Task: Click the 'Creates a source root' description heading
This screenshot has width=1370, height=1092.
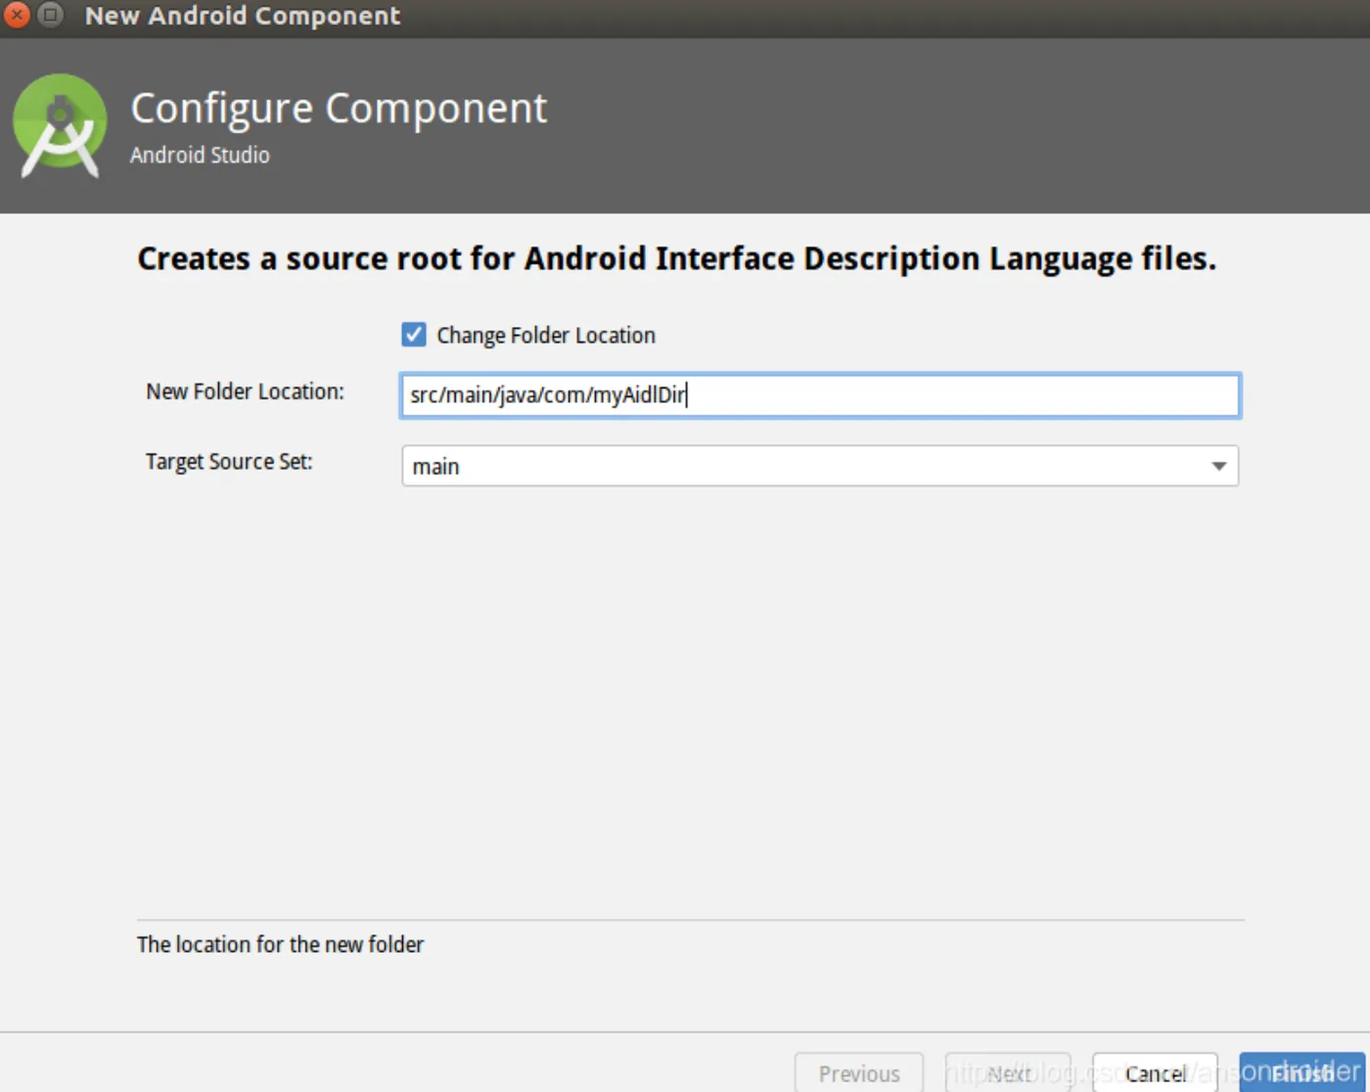Action: click(676, 258)
